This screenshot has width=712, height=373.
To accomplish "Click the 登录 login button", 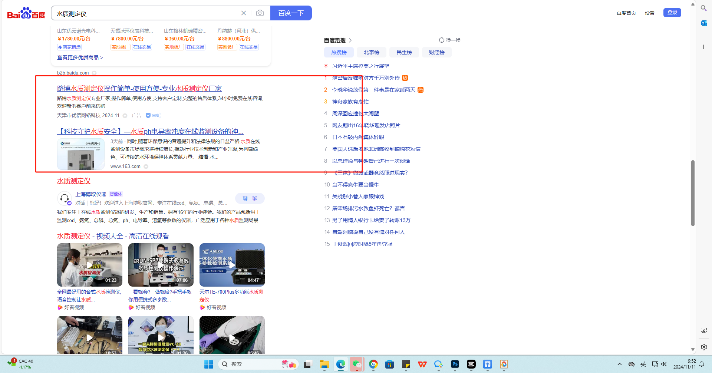I will tap(672, 13).
